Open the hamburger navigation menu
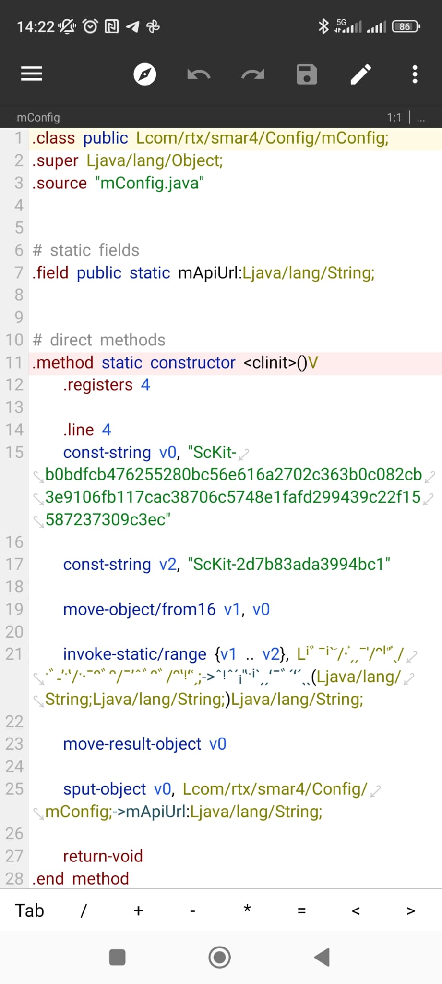 32,74
